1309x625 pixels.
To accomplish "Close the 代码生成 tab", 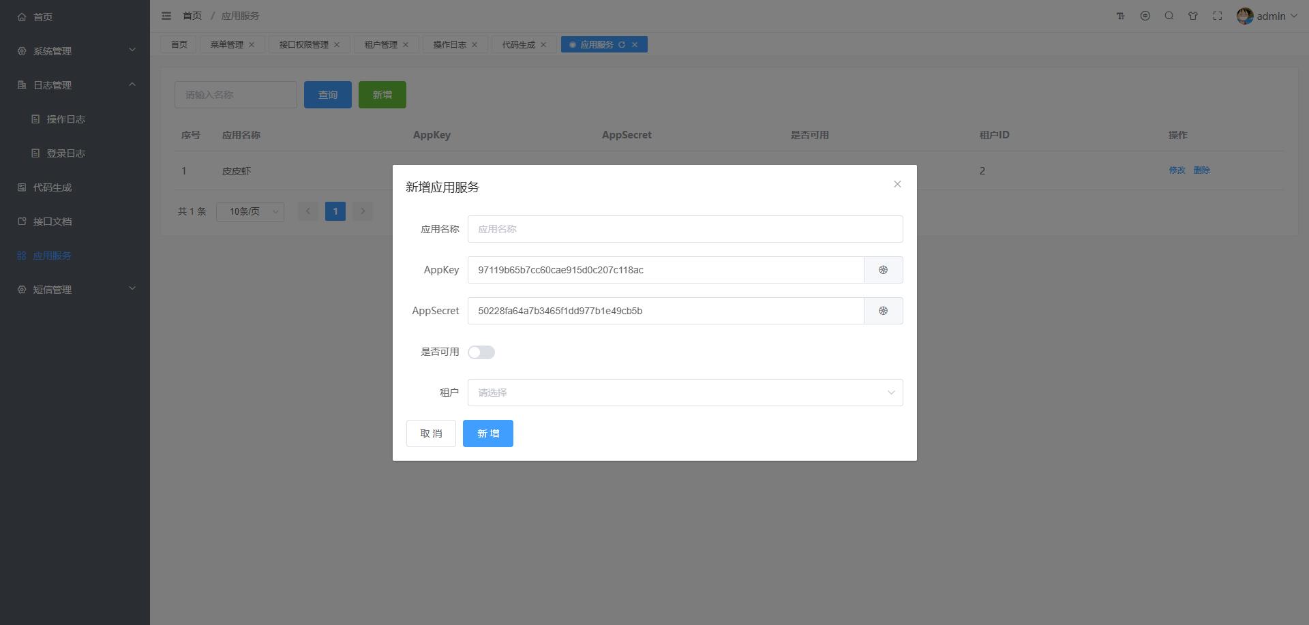I will click(543, 45).
